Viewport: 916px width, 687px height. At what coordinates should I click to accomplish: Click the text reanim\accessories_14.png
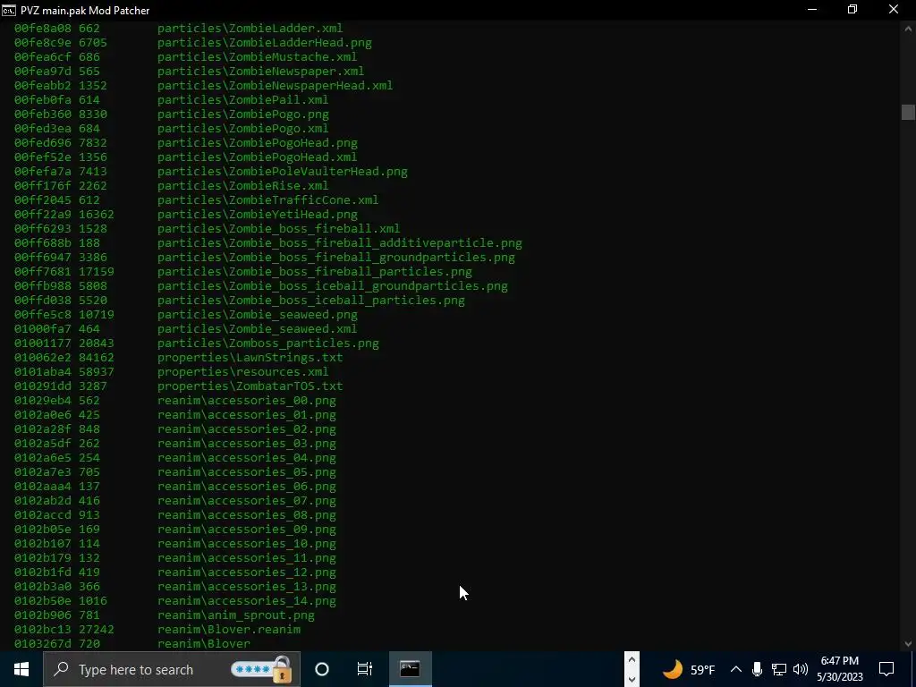tap(247, 600)
